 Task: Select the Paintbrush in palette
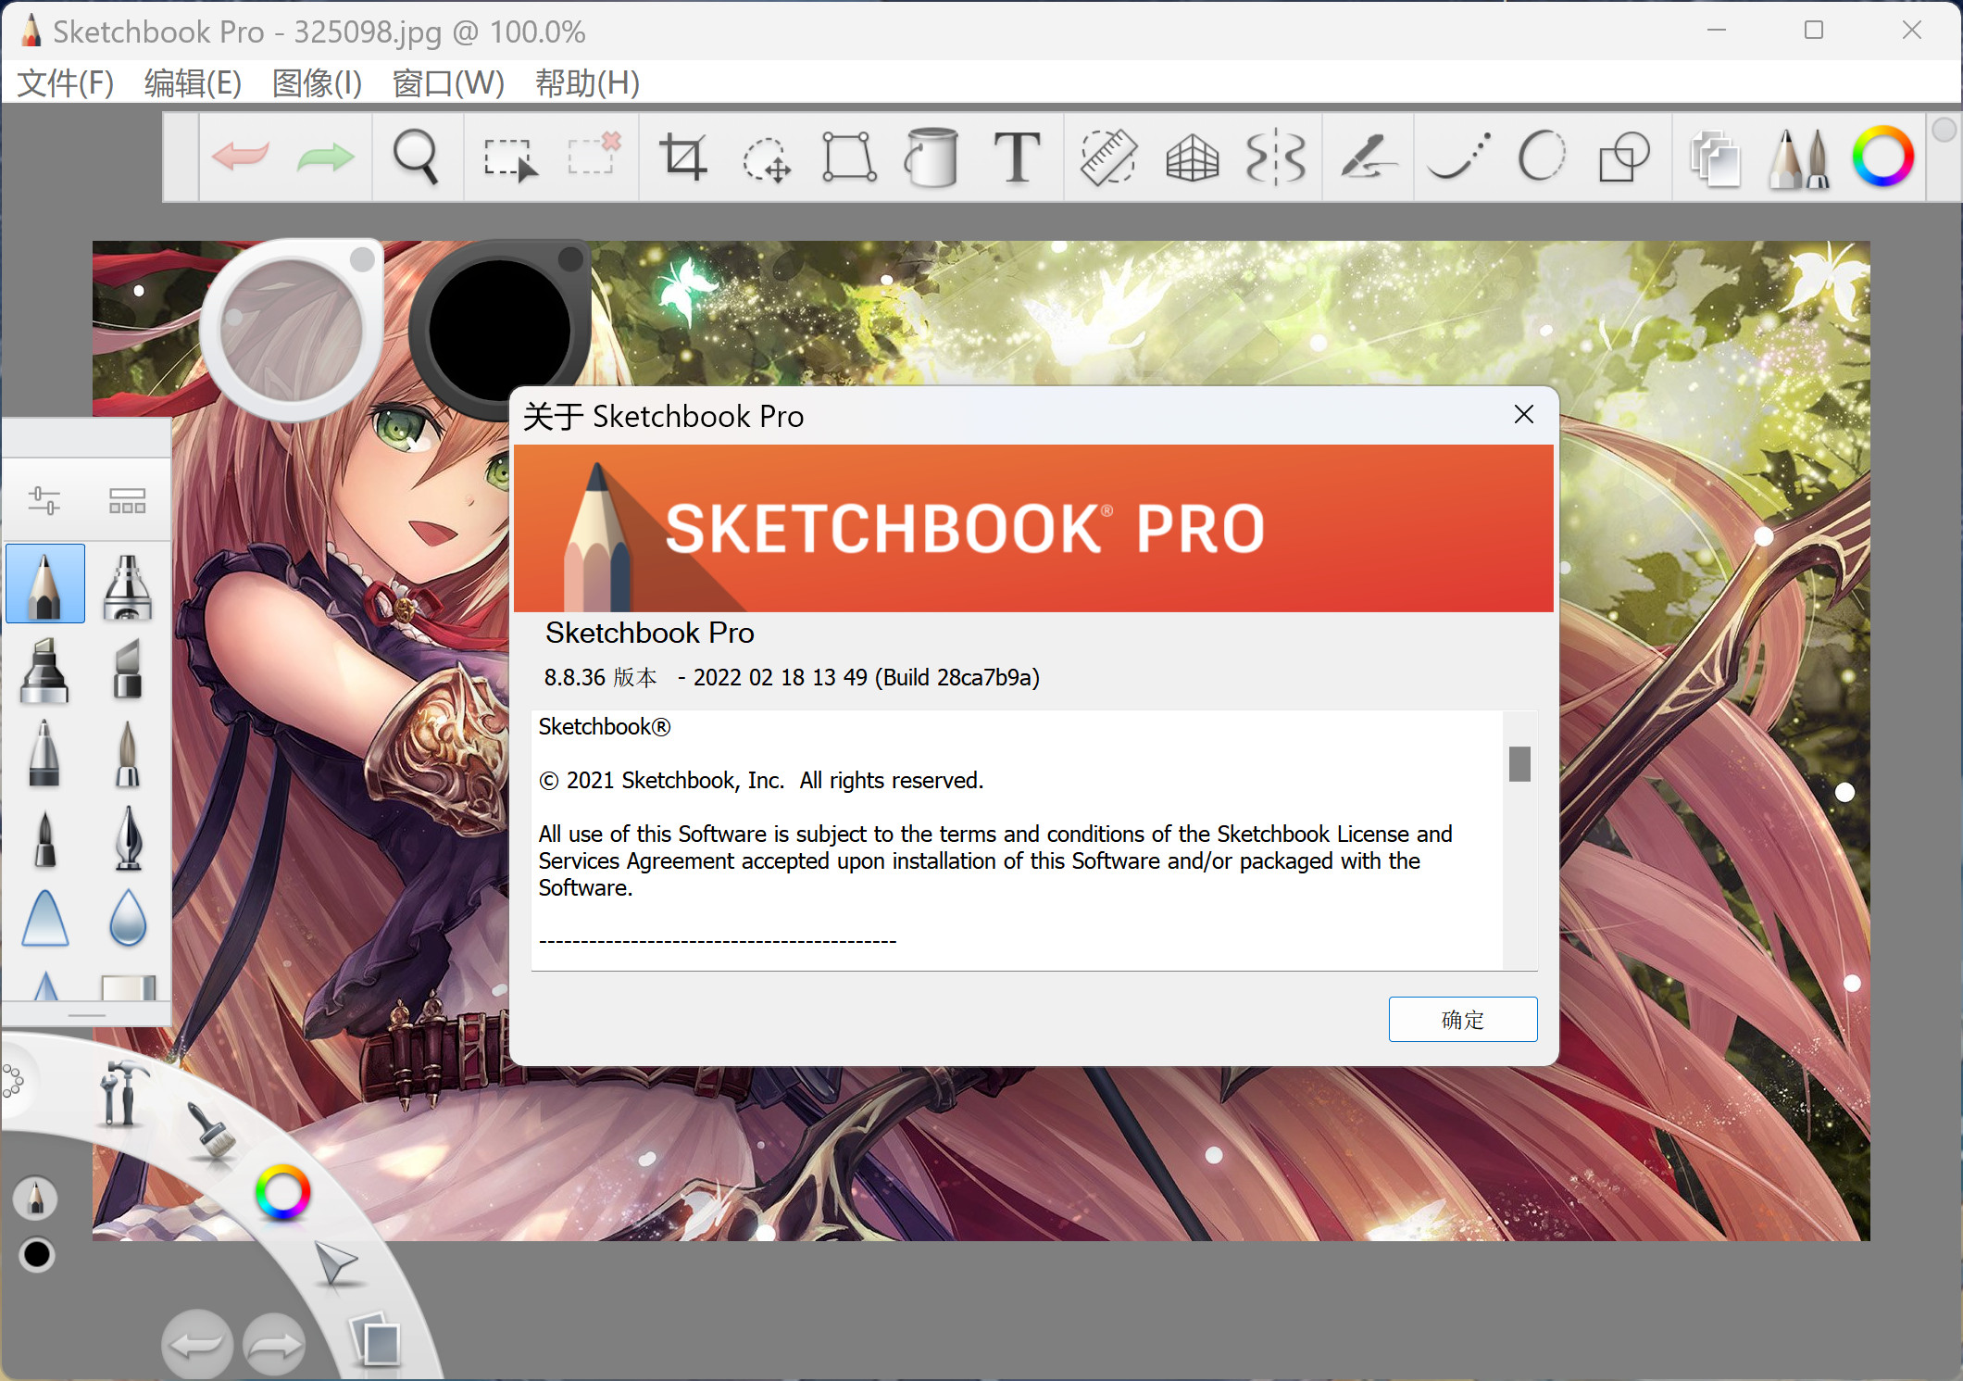coord(128,755)
